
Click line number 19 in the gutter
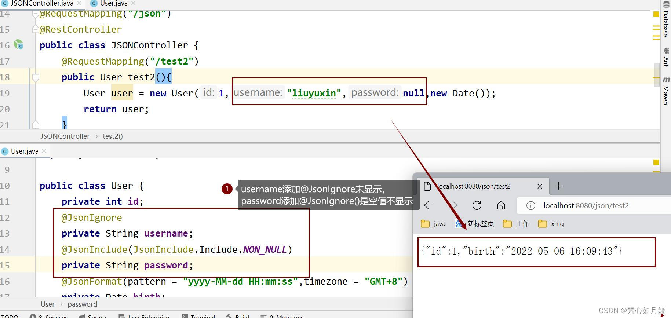(5, 93)
